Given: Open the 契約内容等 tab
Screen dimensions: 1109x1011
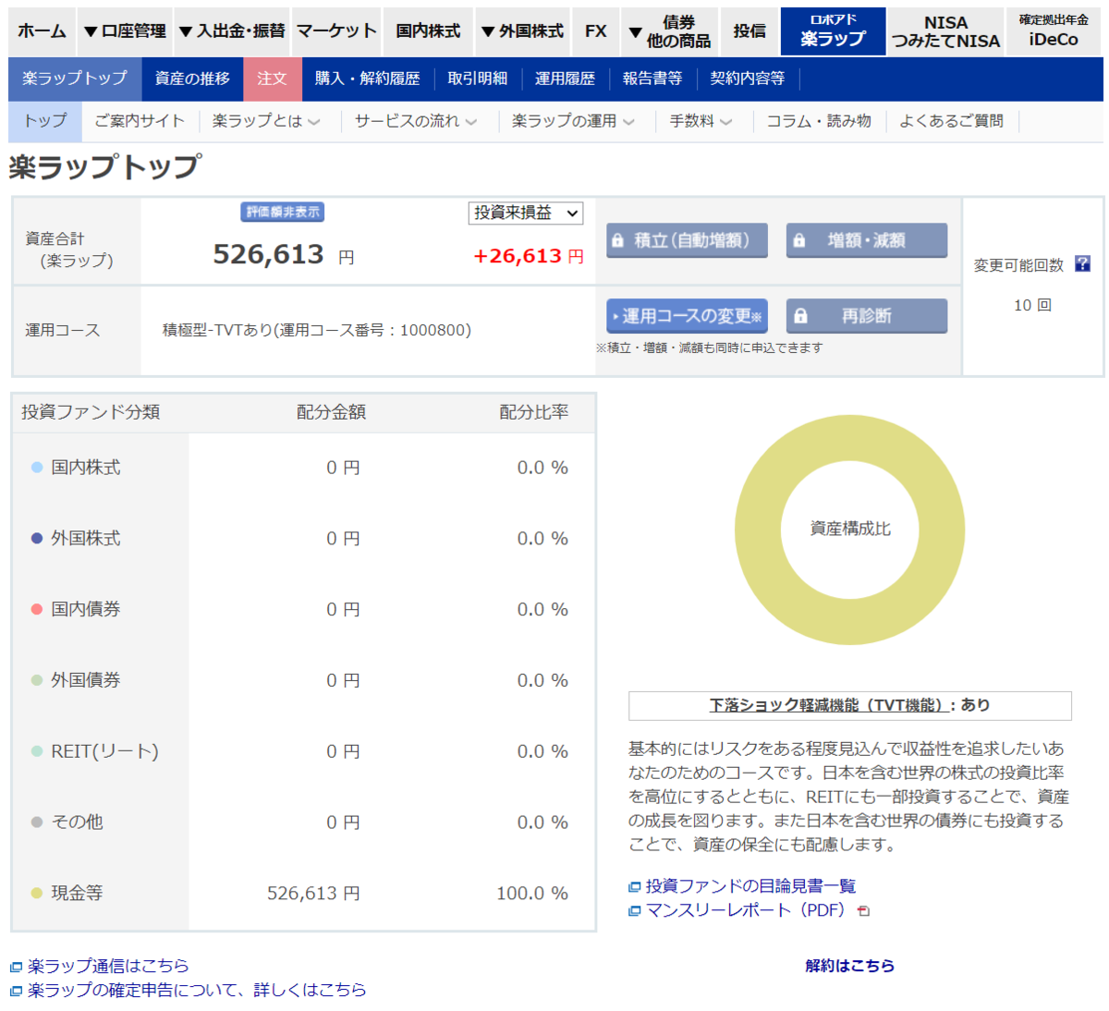Looking at the screenshot, I should pyautogui.click(x=748, y=79).
